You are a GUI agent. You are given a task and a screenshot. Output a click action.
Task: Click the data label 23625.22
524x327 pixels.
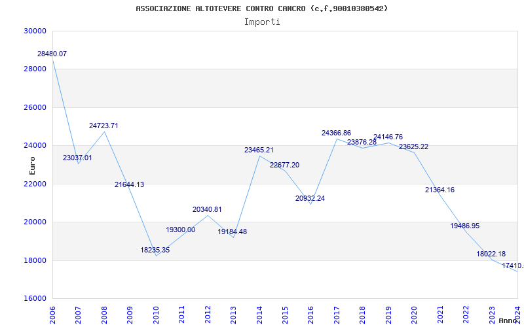(414, 146)
